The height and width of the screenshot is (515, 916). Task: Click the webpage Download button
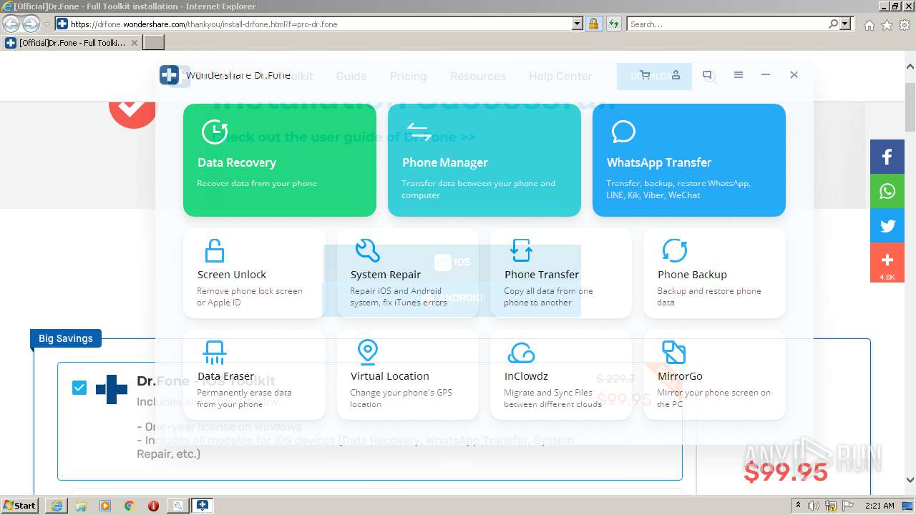click(654, 77)
